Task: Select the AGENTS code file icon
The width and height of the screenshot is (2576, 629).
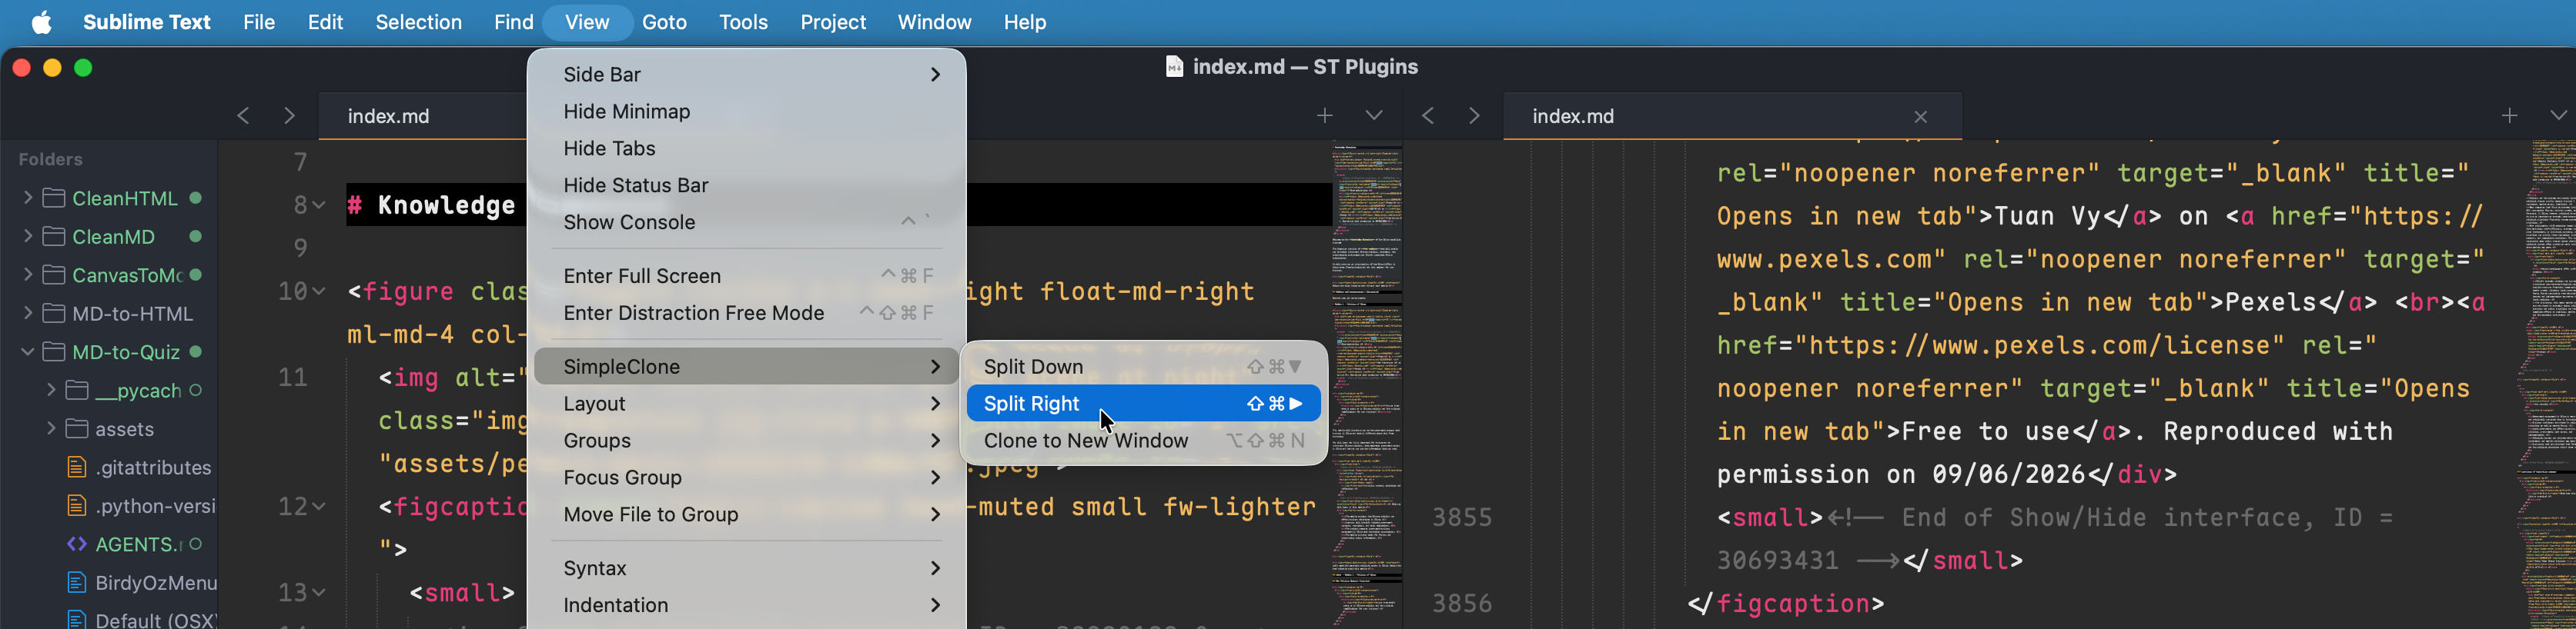Action: pos(76,544)
